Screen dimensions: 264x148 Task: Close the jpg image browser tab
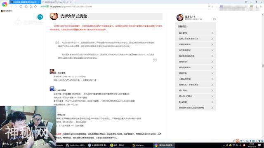coord(71,2)
